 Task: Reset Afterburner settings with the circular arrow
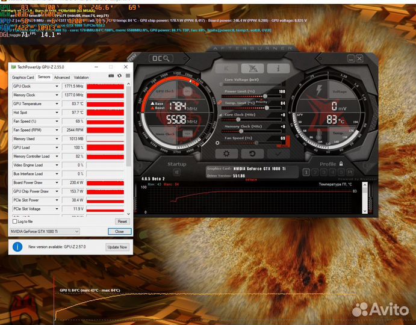point(252,153)
